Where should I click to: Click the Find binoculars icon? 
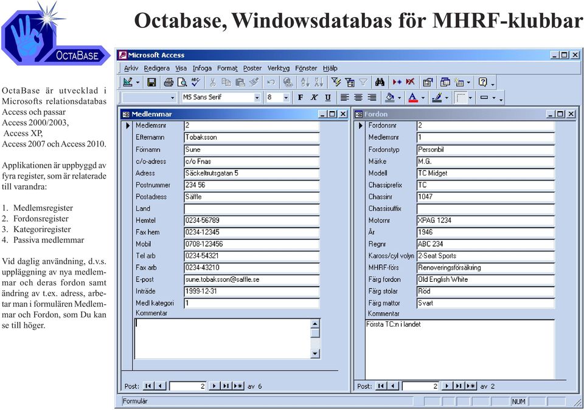(x=380, y=82)
